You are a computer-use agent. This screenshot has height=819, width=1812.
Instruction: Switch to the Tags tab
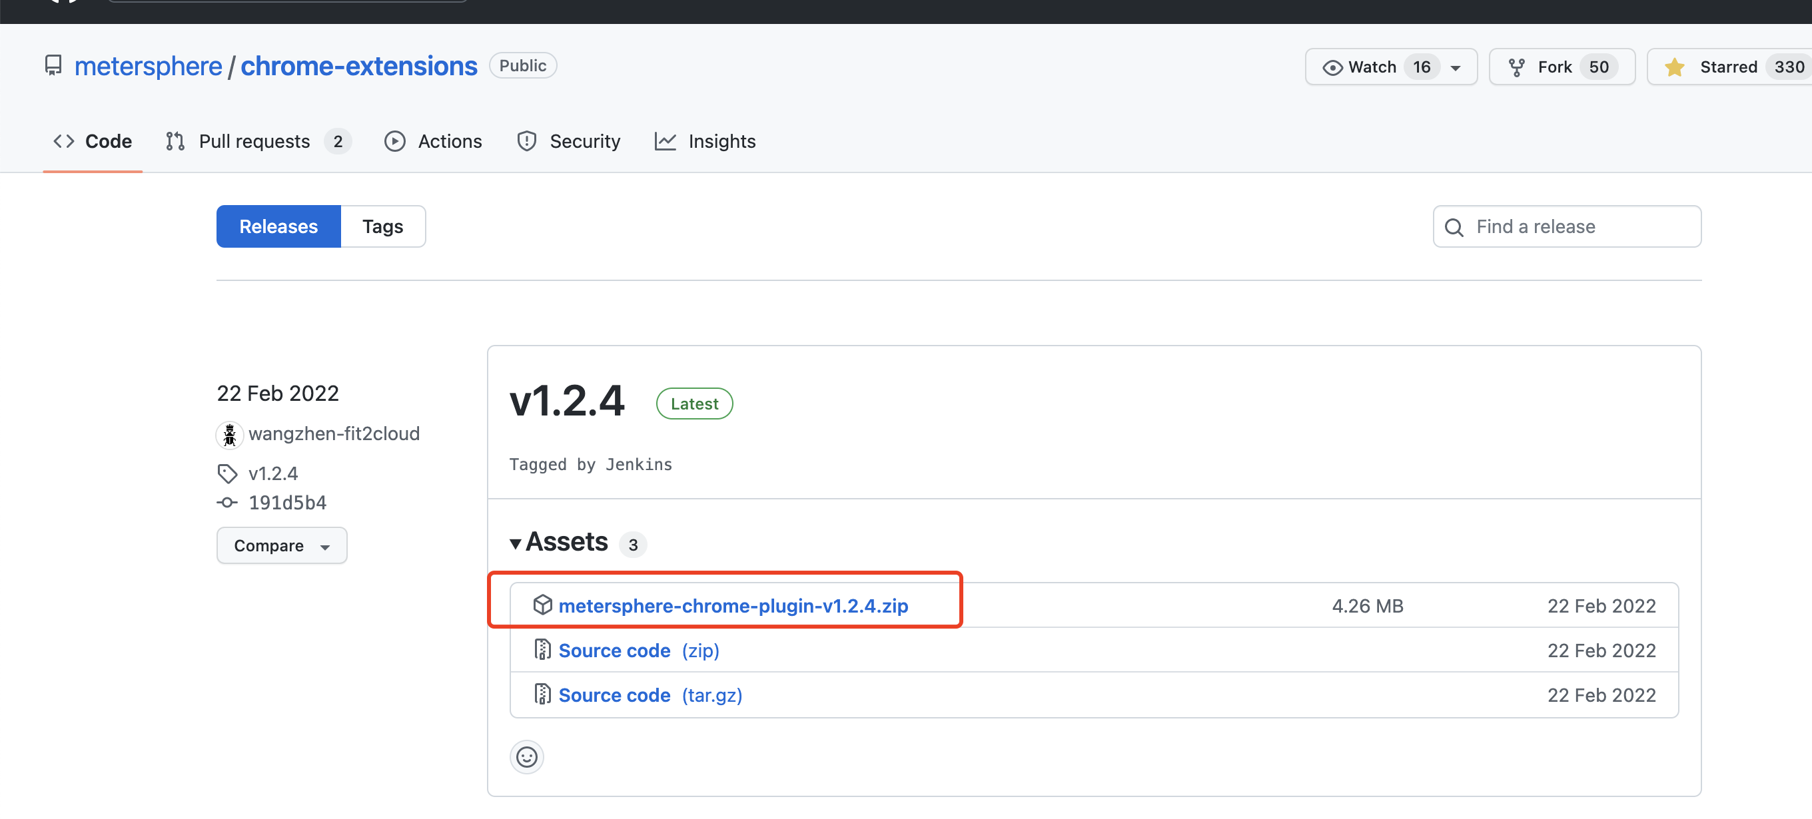382,226
